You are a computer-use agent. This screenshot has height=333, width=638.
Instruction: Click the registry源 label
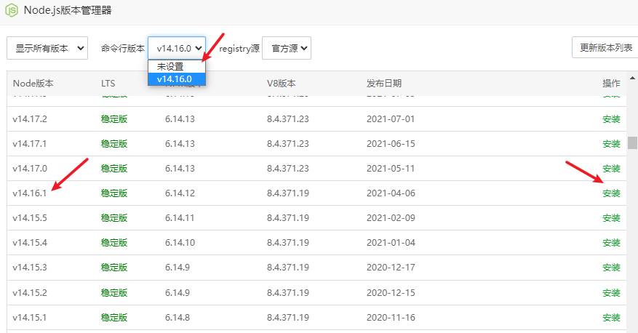[x=239, y=49]
